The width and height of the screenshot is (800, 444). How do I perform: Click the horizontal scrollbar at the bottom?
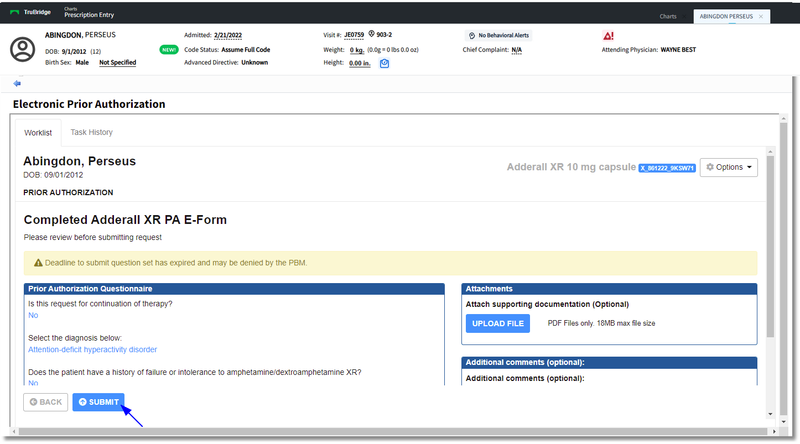(393, 431)
